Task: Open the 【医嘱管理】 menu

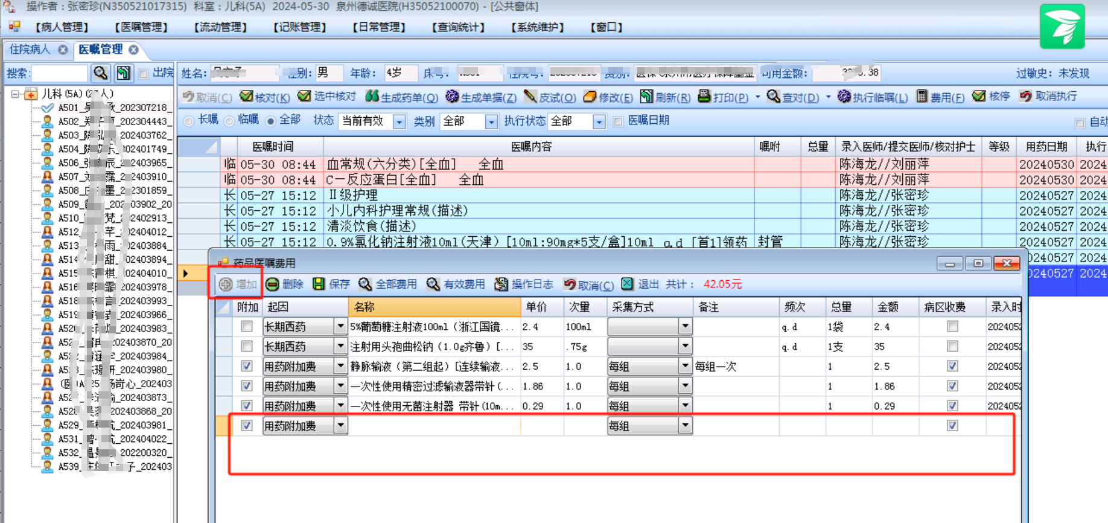Action: 141,27
